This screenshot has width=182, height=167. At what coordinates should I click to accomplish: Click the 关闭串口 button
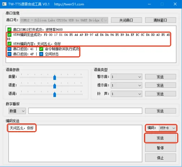(x=126, y=20)
